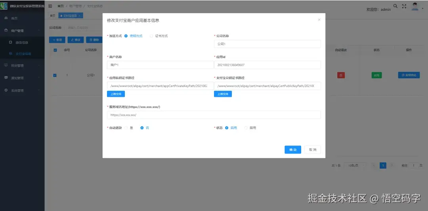Click the 通知管理 message icon in sidebar
Image resolution: width=428 pixels, height=211 pixels.
[x=6, y=78]
